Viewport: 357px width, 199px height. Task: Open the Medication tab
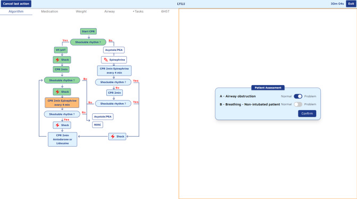(49, 11)
